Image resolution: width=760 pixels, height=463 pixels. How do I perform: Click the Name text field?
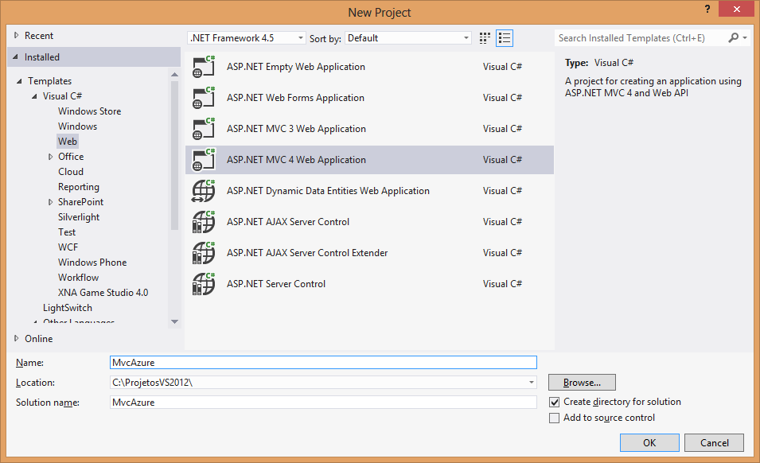[x=323, y=362]
